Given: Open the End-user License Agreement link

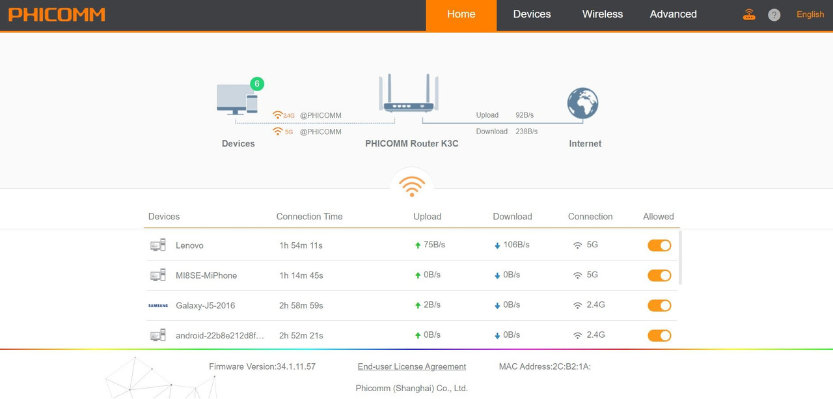Looking at the screenshot, I should [x=412, y=366].
